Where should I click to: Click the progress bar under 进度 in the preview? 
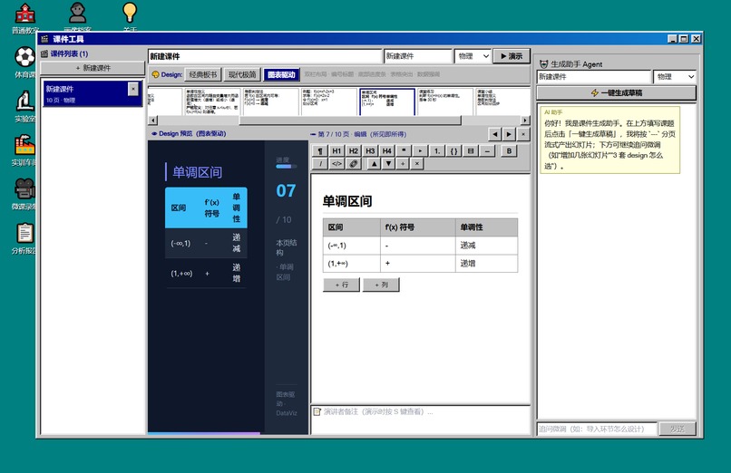[x=287, y=166]
